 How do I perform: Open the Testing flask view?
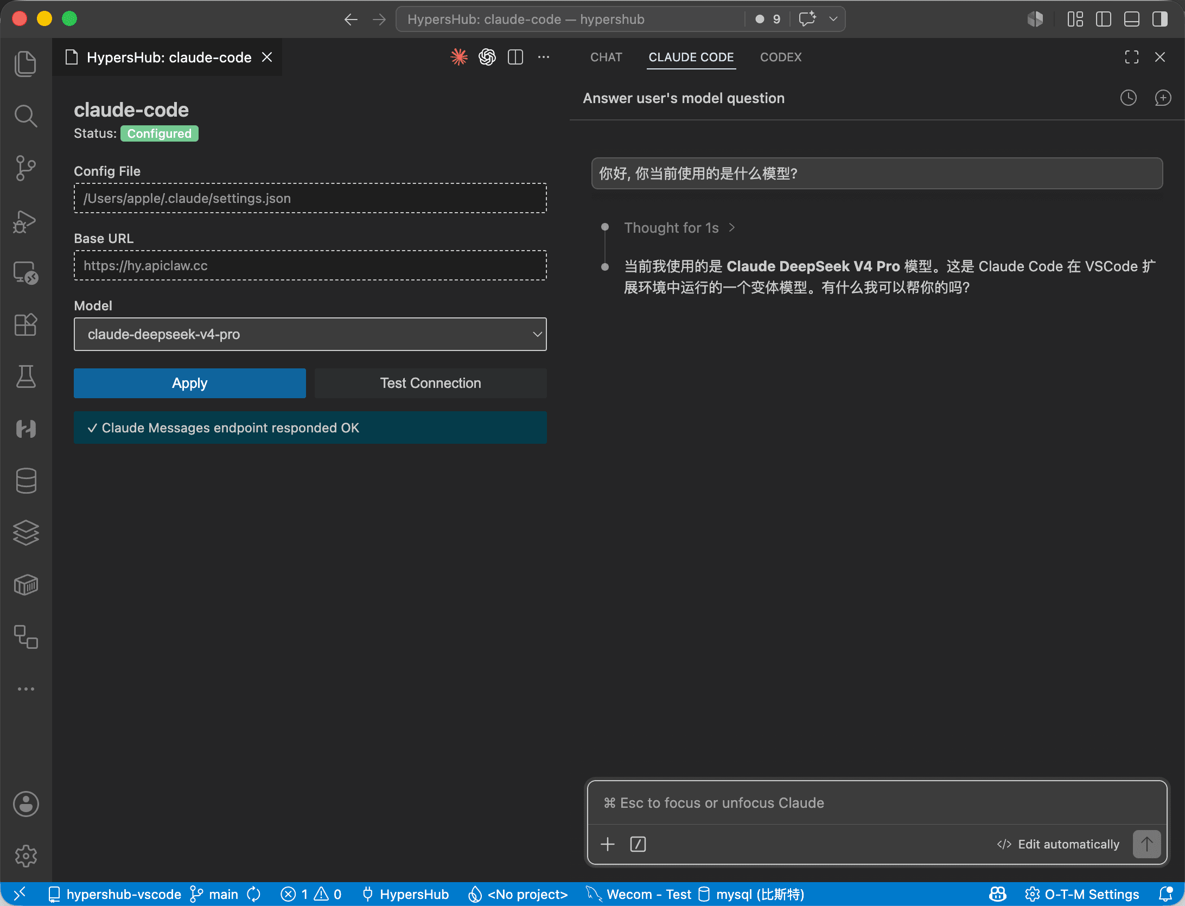click(x=26, y=377)
